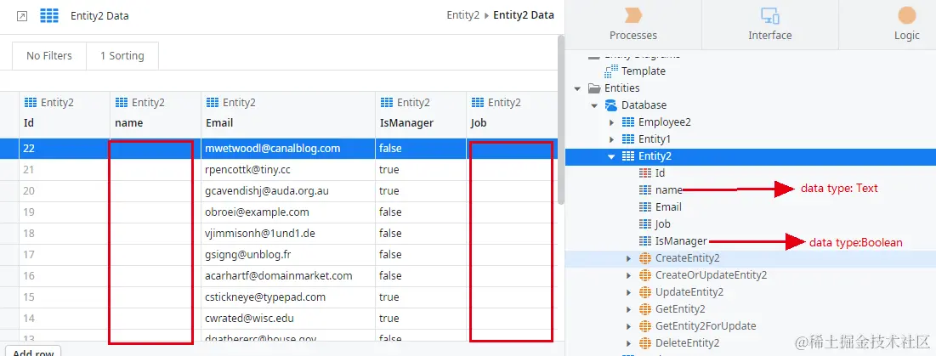Click the CreateOrUpdateEntity2 action icon
The width and height of the screenshot is (936, 356).
tap(644, 275)
